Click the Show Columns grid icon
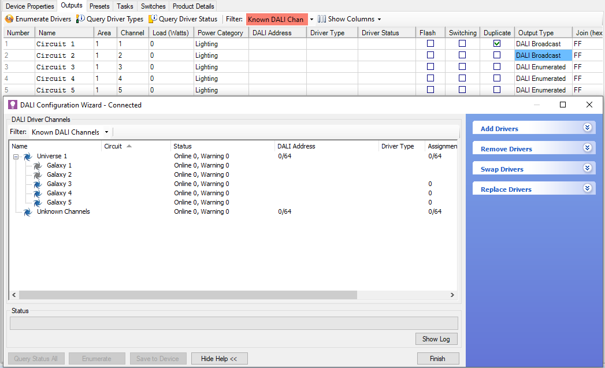Viewport: 605px width, 368px height. [322, 19]
